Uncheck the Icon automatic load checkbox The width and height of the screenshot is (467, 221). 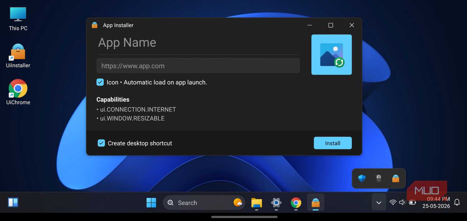100,82
